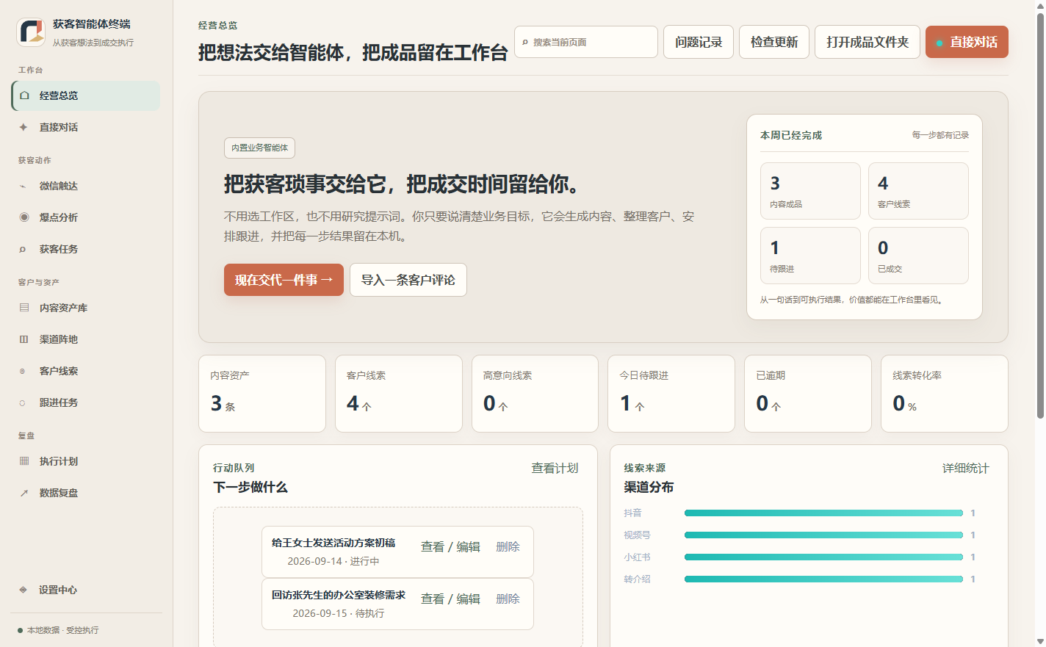This screenshot has width=1046, height=647.
Task: Click the 打开成品文件夹 button
Action: tap(868, 42)
